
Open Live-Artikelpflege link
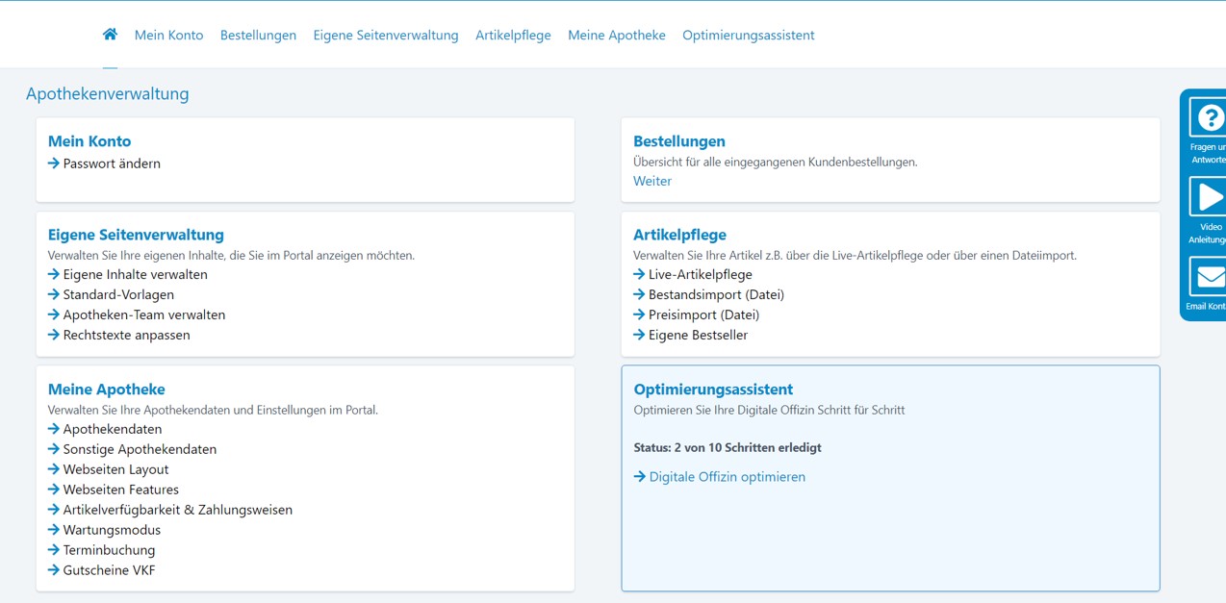point(700,274)
